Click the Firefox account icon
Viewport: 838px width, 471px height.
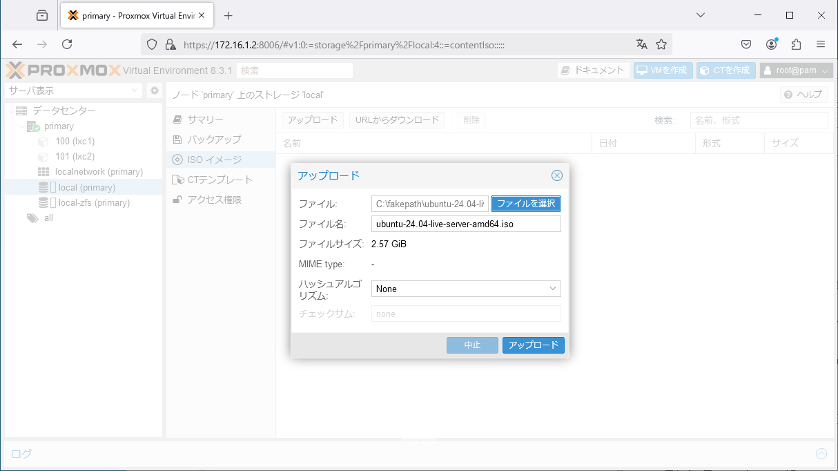(x=771, y=44)
